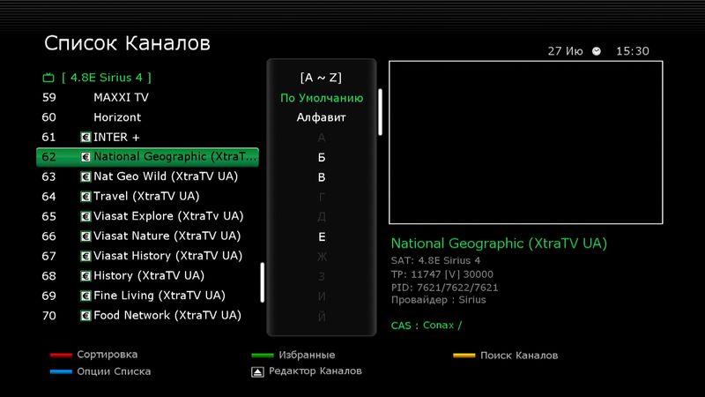Open the [A ~ Z] sort header
Screen dimensions: 705x397
(x=322, y=78)
